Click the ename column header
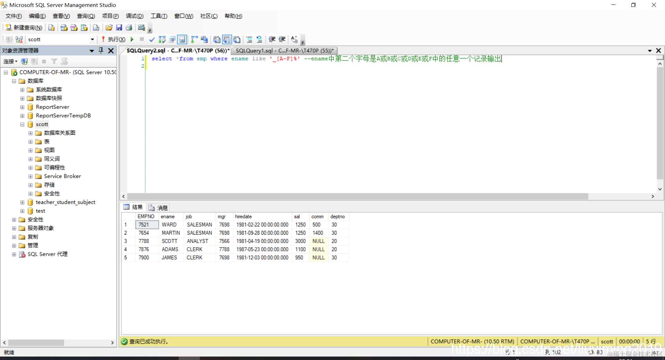 171,216
